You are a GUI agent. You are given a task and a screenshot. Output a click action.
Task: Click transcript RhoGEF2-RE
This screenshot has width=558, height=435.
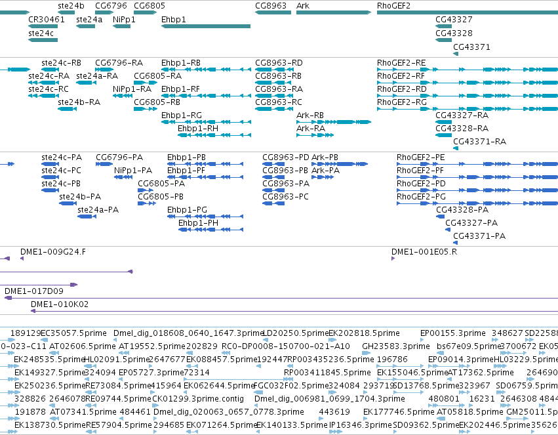click(x=401, y=62)
